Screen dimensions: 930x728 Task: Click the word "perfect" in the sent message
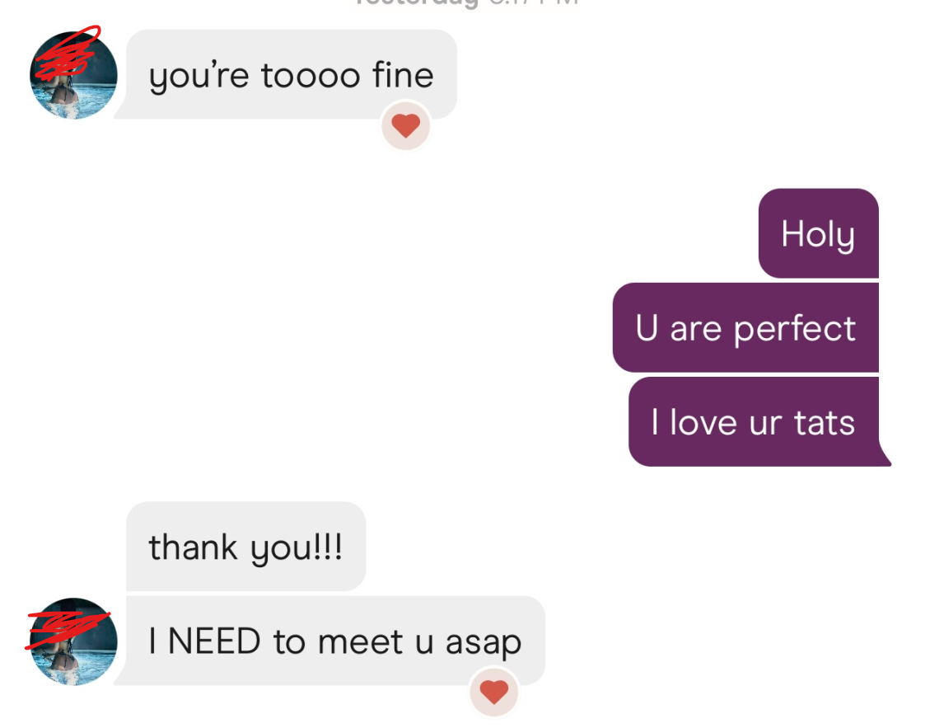[795, 328]
